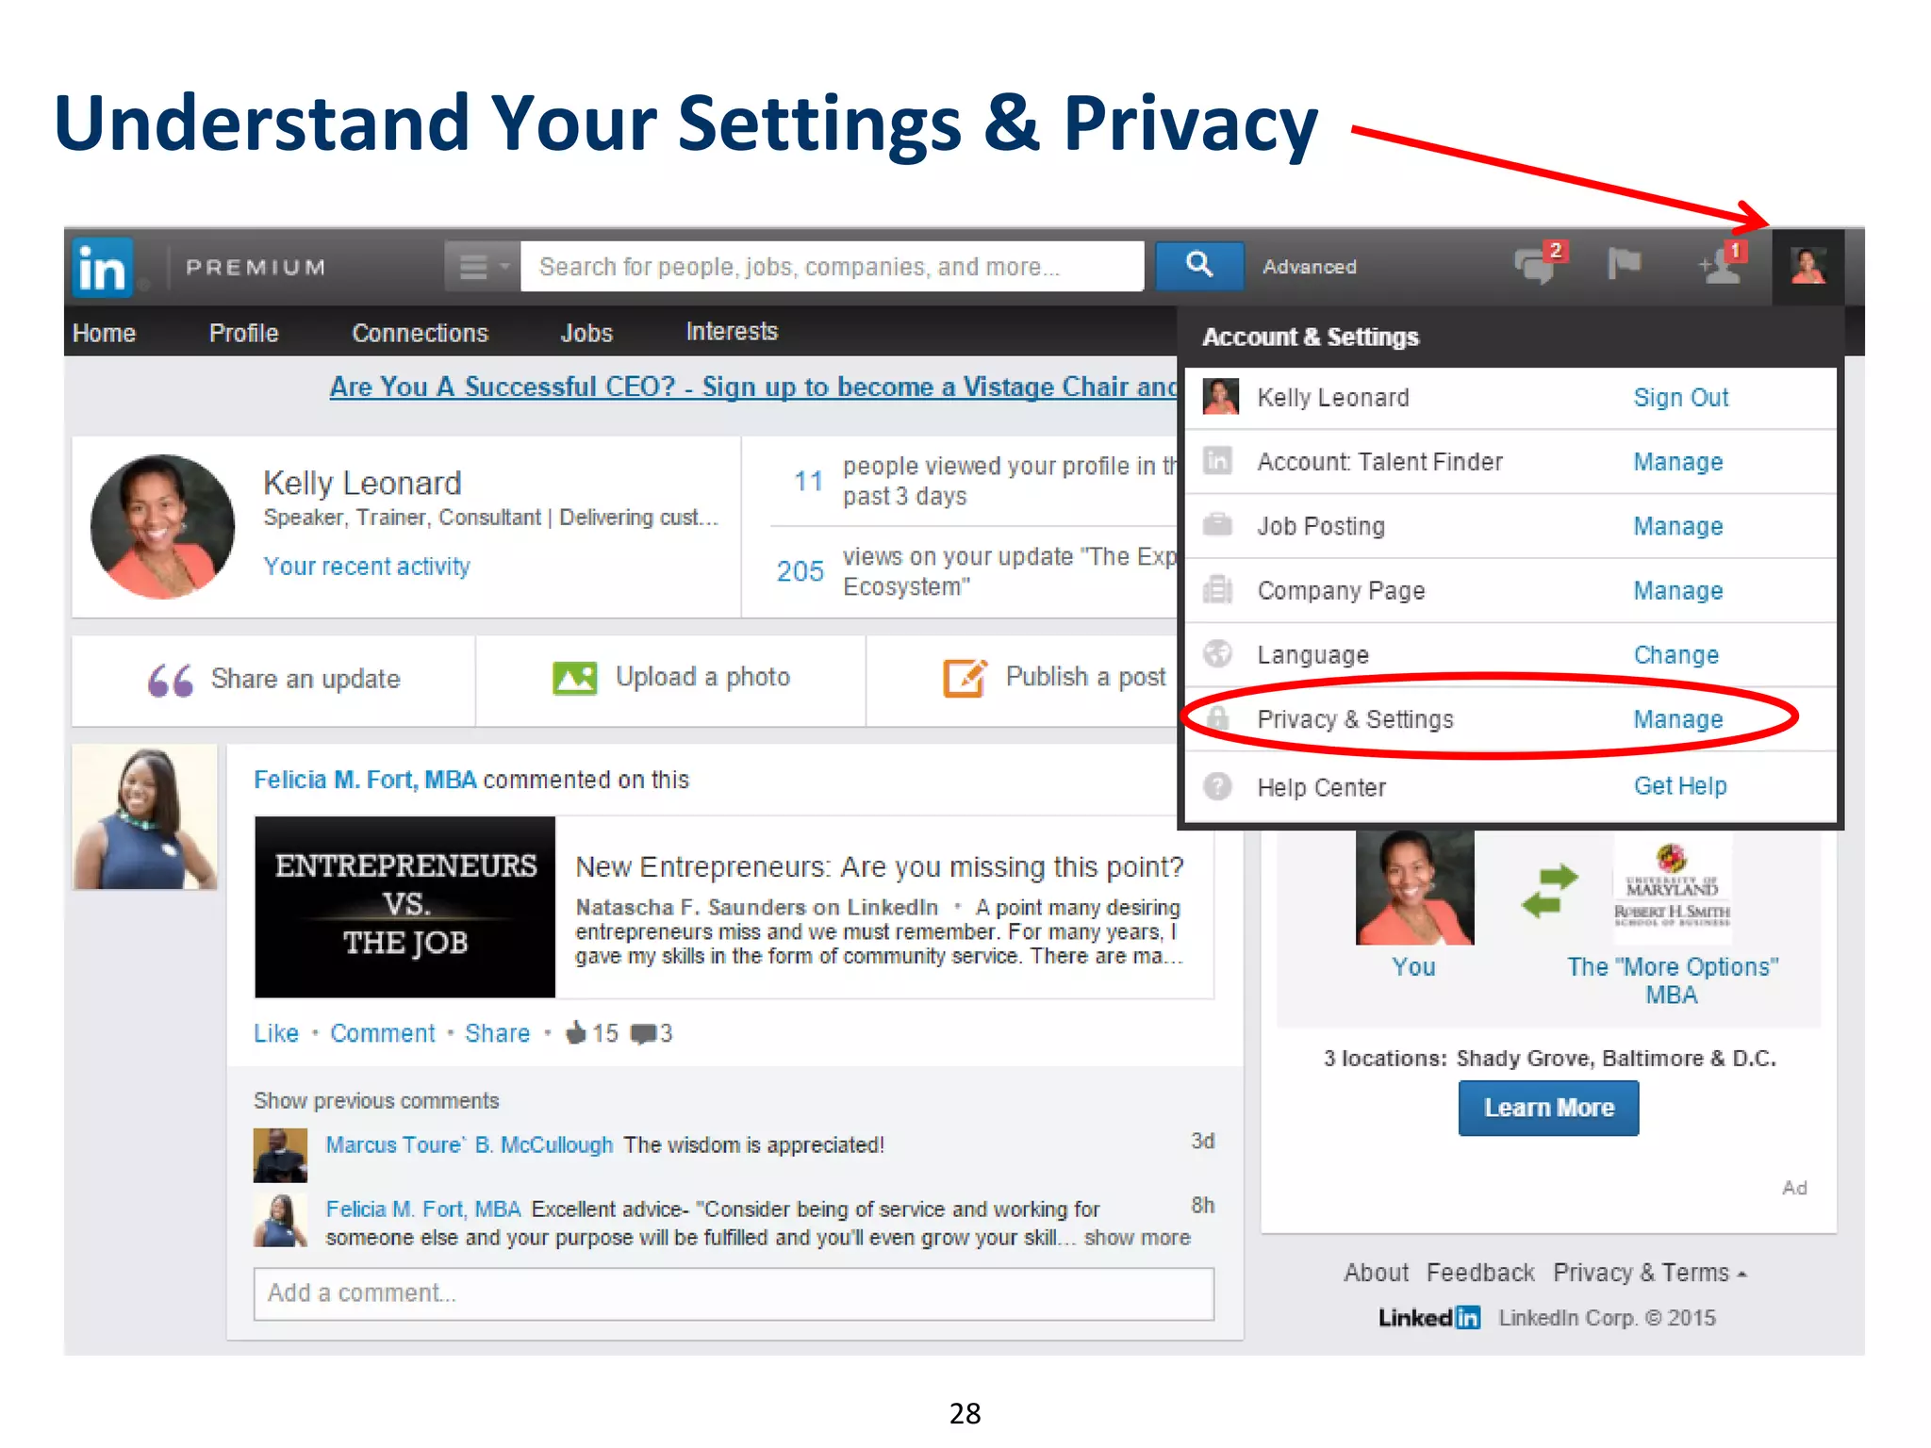
Task: Click Publish a post
Action: pos(1054,678)
